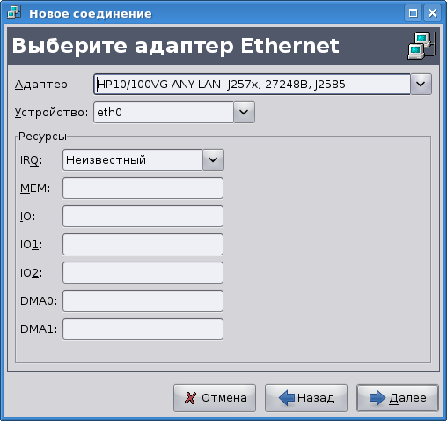Image resolution: width=447 pixels, height=421 pixels.
Task: Go back with the Назад button
Action: point(306,398)
